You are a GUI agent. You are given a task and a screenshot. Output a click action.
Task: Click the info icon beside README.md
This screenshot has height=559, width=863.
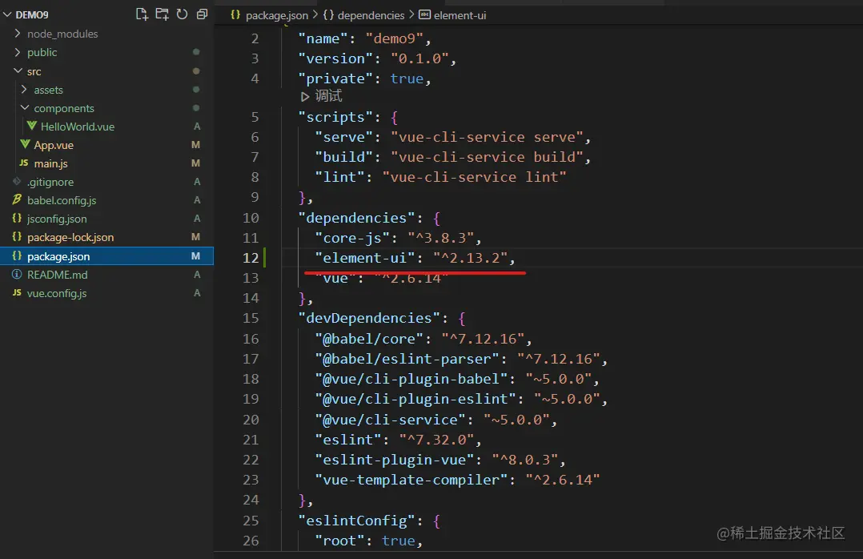pos(17,274)
